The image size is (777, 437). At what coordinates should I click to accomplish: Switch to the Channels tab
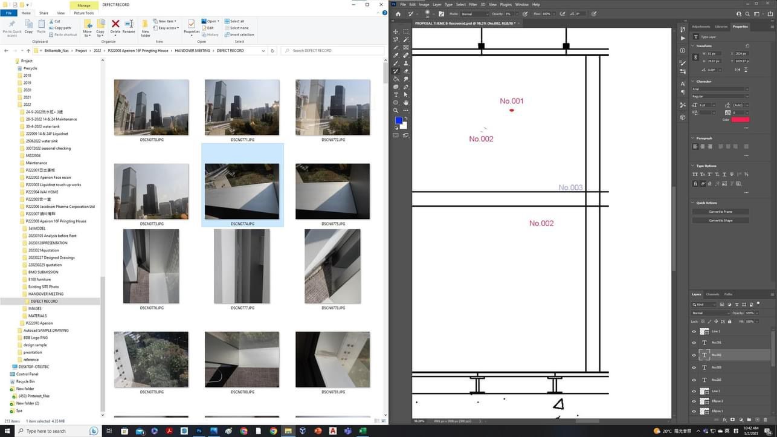[x=712, y=294]
